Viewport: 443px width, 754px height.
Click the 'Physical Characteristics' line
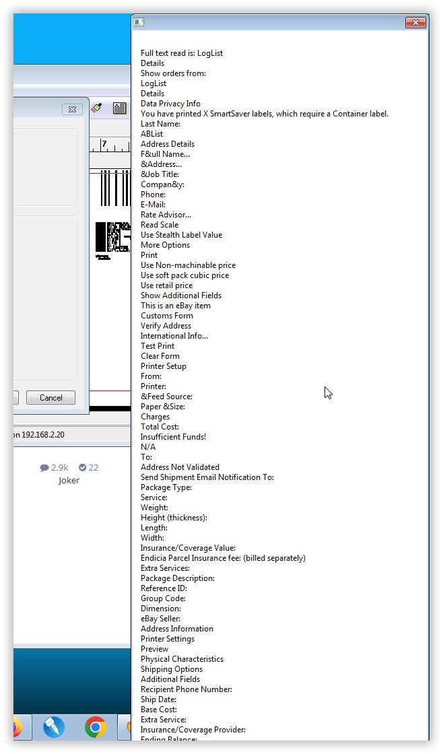click(x=182, y=659)
